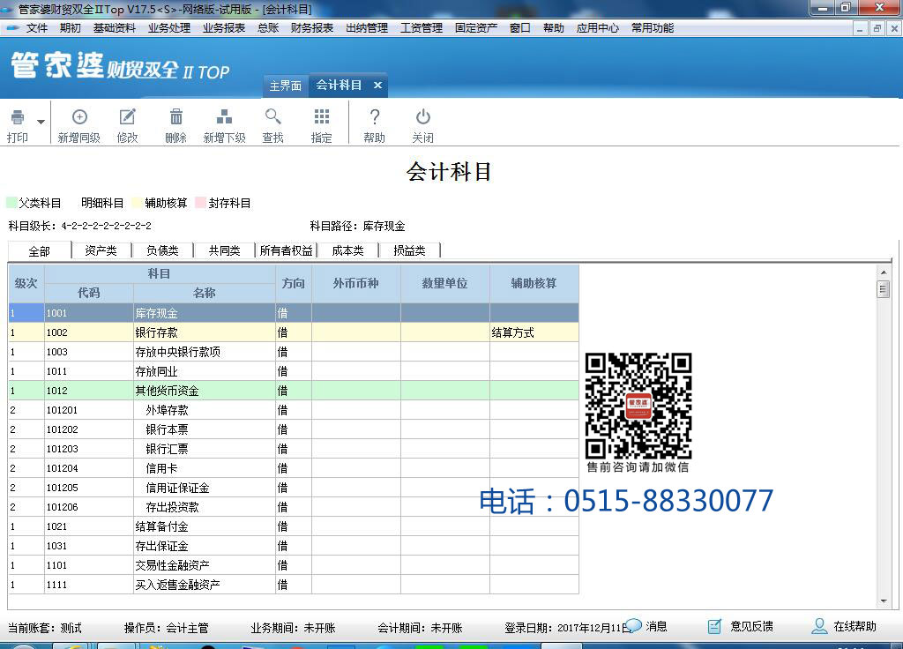Image resolution: width=903 pixels, height=649 pixels.
Task: Click the 意见反馈 feedback icon
Action: point(714,626)
